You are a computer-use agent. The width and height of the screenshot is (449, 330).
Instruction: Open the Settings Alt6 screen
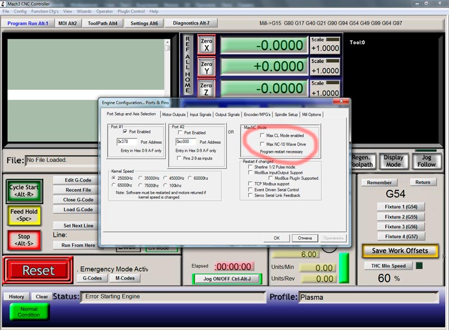click(x=144, y=24)
